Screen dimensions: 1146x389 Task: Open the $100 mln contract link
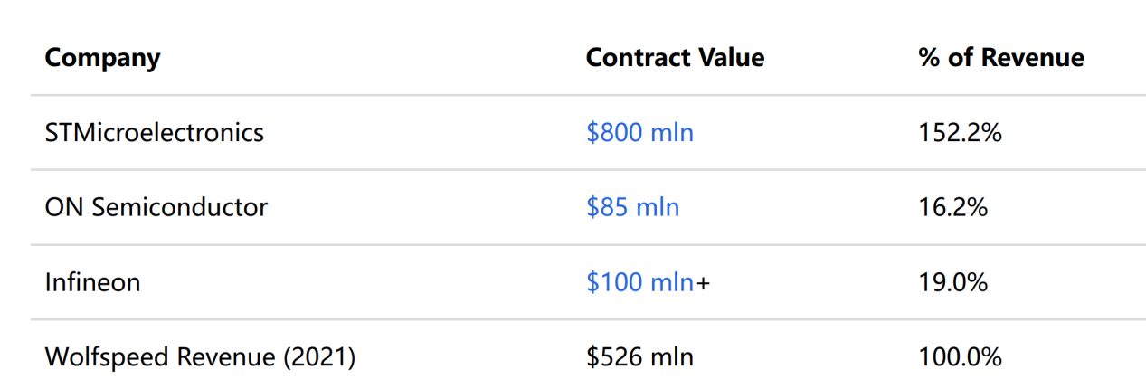[639, 283]
